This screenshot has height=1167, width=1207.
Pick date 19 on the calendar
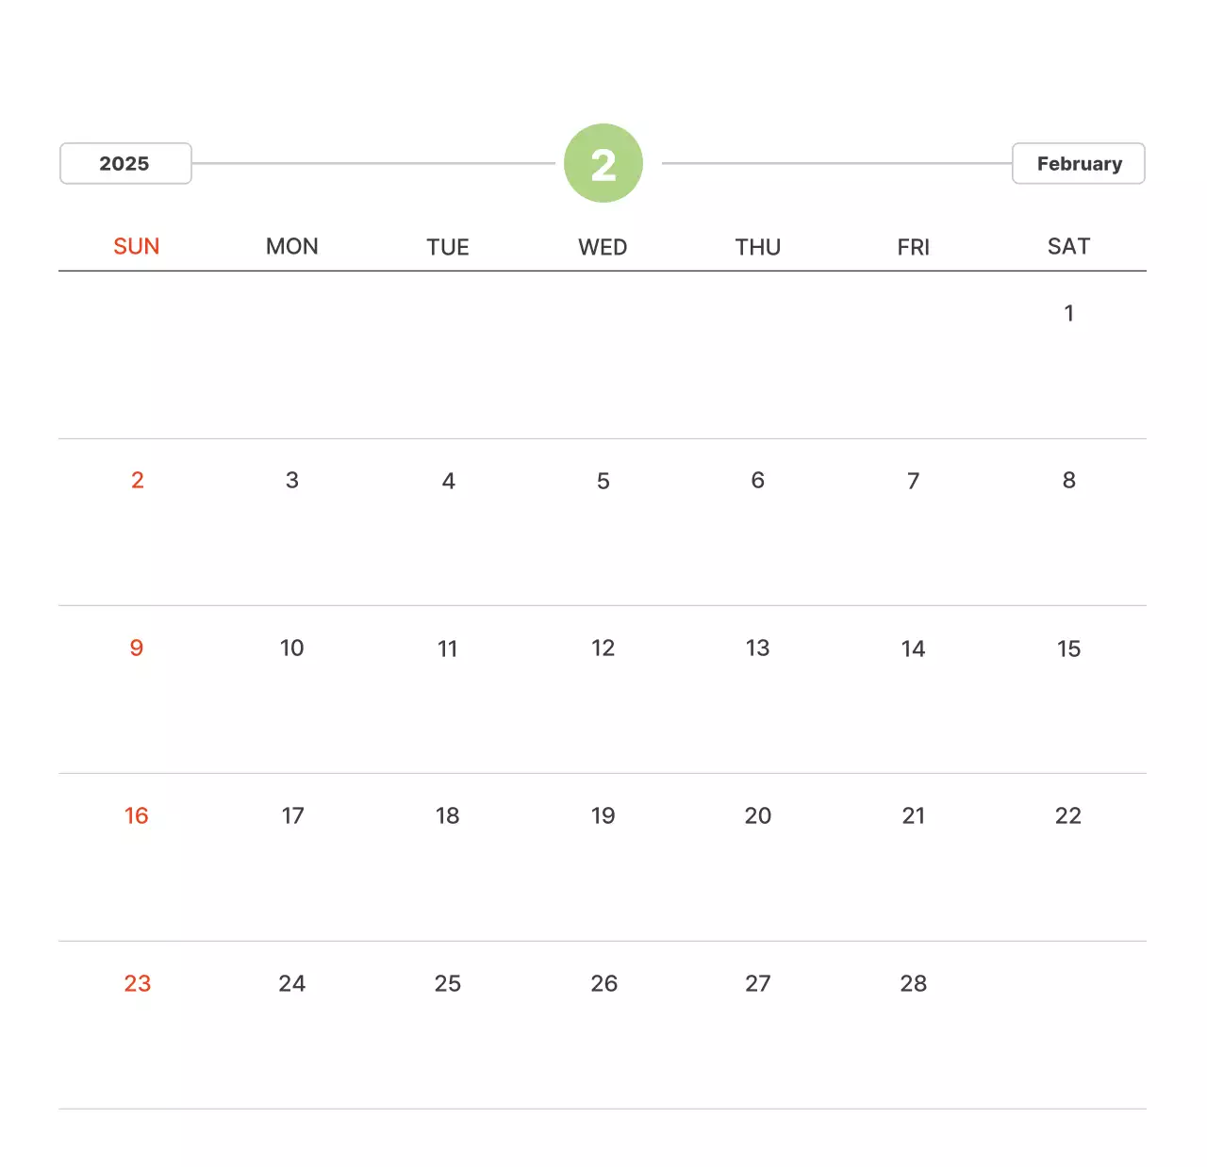pos(603,816)
